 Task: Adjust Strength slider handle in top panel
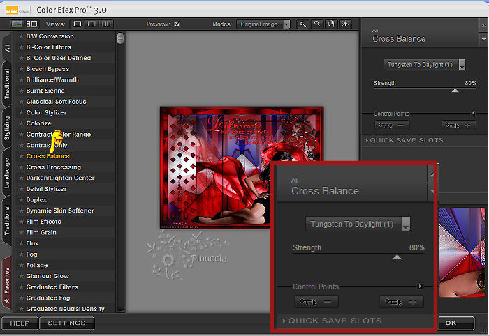click(x=455, y=91)
